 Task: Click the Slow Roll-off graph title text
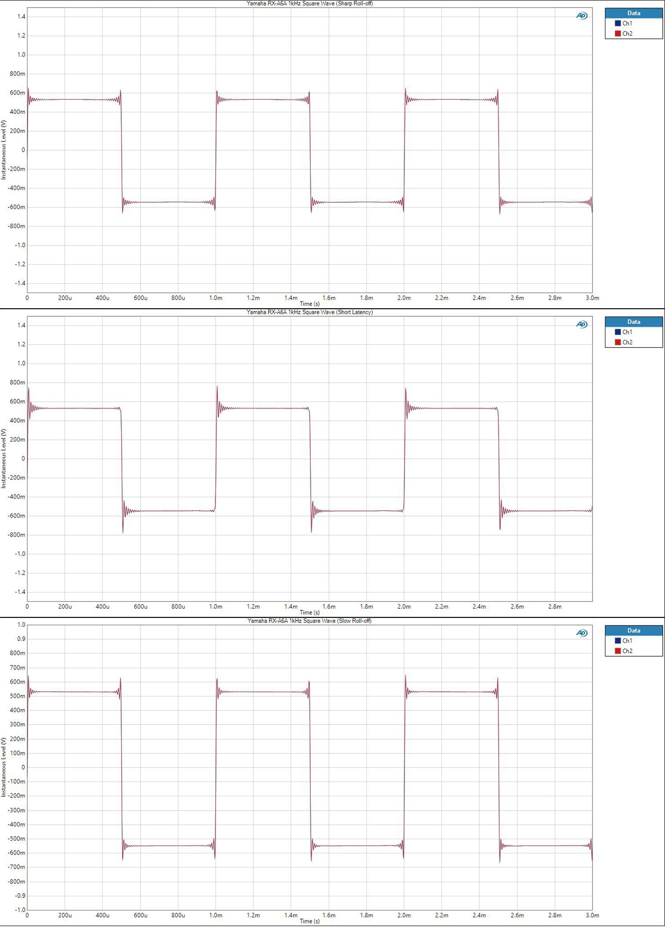[309, 621]
